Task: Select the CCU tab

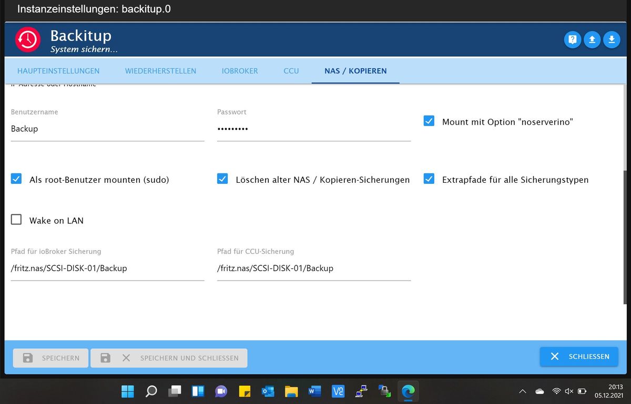Action: coord(291,71)
